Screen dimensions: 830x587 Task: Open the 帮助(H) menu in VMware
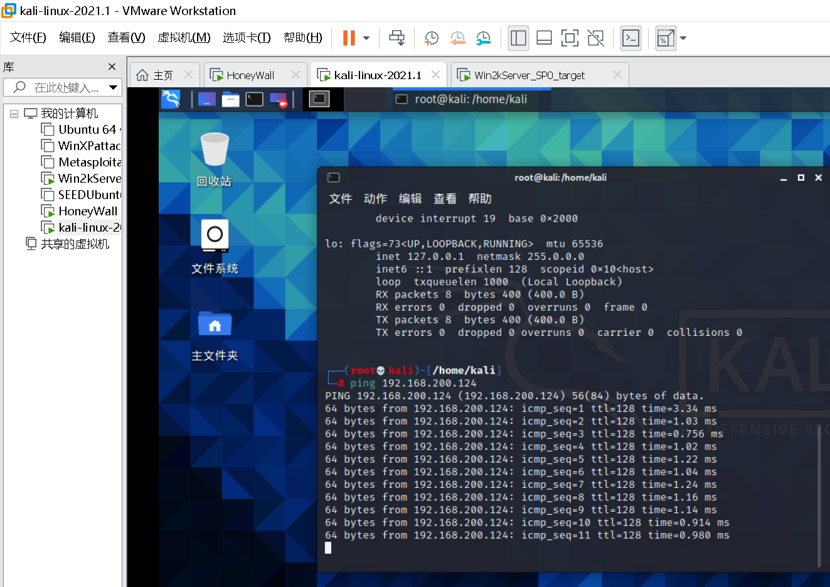303,38
